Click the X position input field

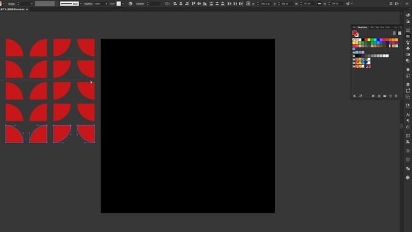[265, 4]
